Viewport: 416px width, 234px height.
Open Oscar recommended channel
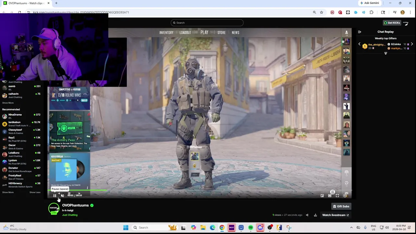[21, 147]
